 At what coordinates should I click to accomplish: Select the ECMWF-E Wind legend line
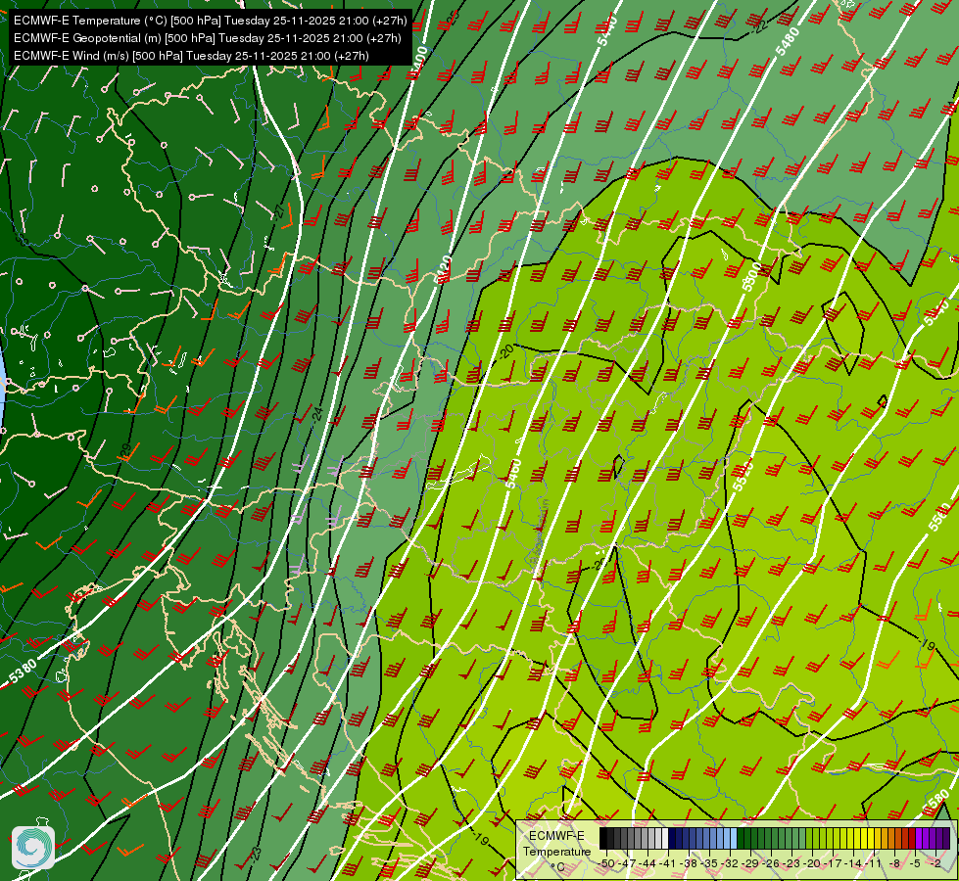pyautogui.click(x=191, y=56)
